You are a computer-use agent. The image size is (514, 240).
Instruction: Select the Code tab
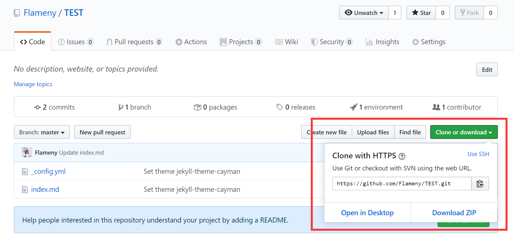[32, 42]
